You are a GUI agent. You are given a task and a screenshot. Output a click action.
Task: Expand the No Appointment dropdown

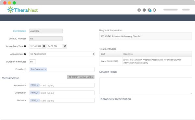click(62, 54)
